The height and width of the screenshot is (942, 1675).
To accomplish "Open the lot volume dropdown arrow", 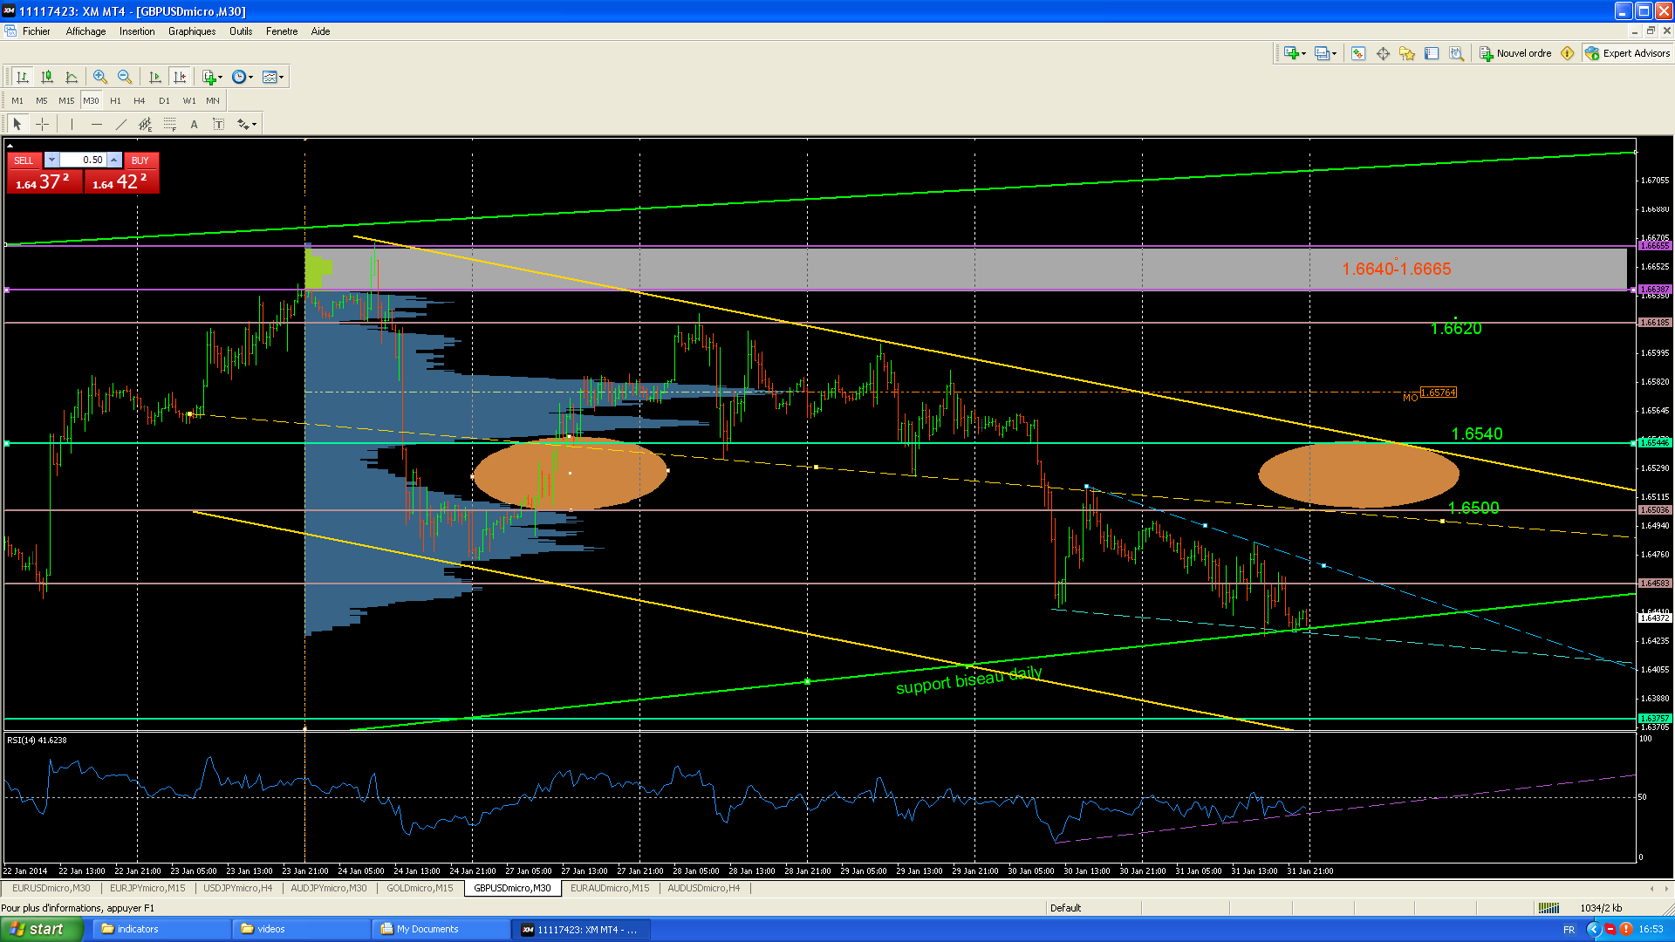I will point(51,160).
